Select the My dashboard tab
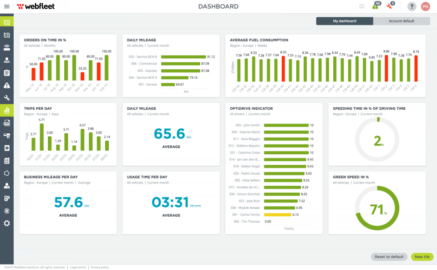The height and width of the screenshot is (270, 437). click(x=345, y=21)
